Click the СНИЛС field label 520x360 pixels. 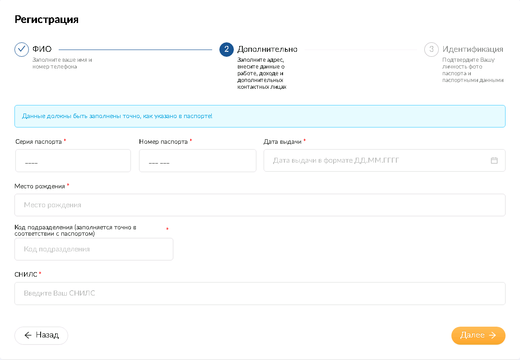click(26, 274)
